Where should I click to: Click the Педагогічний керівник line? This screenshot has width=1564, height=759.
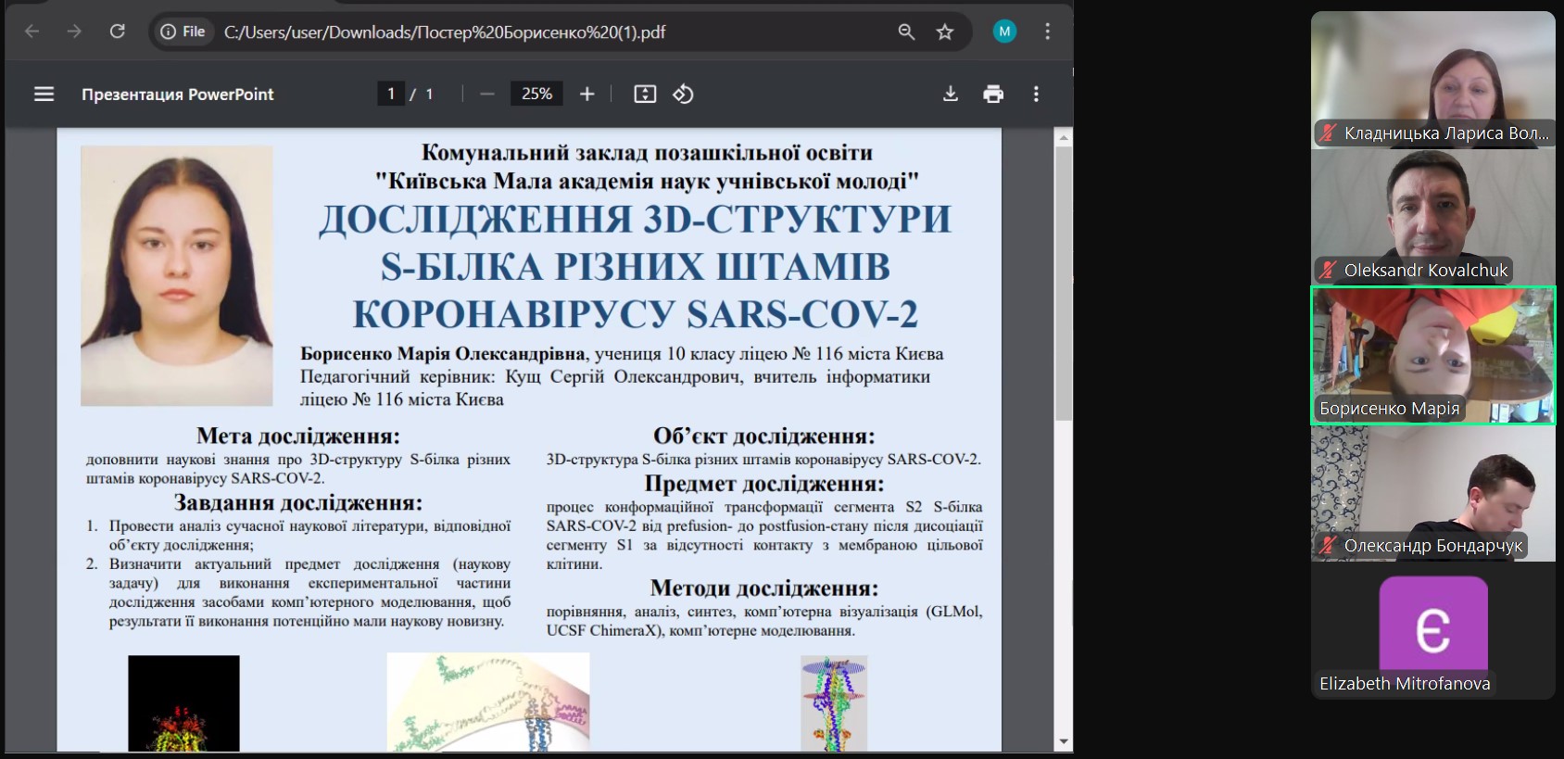(615, 376)
